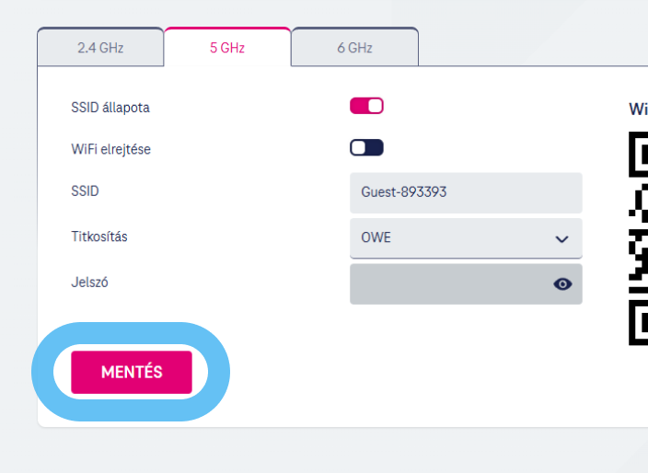Click the "Jelszó" label text
The height and width of the screenshot is (473, 648).
click(89, 283)
